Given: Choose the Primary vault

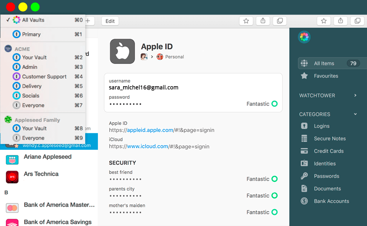Looking at the screenshot, I should tap(31, 34).
